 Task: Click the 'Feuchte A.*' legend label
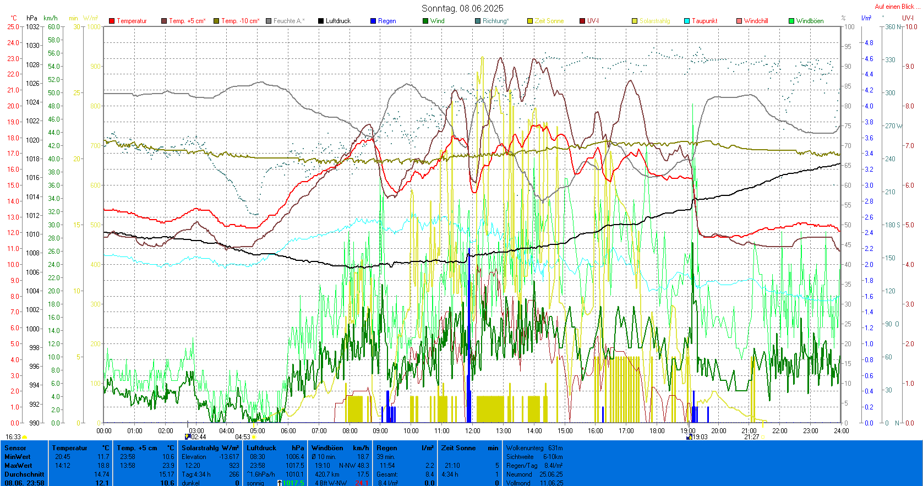289,21
